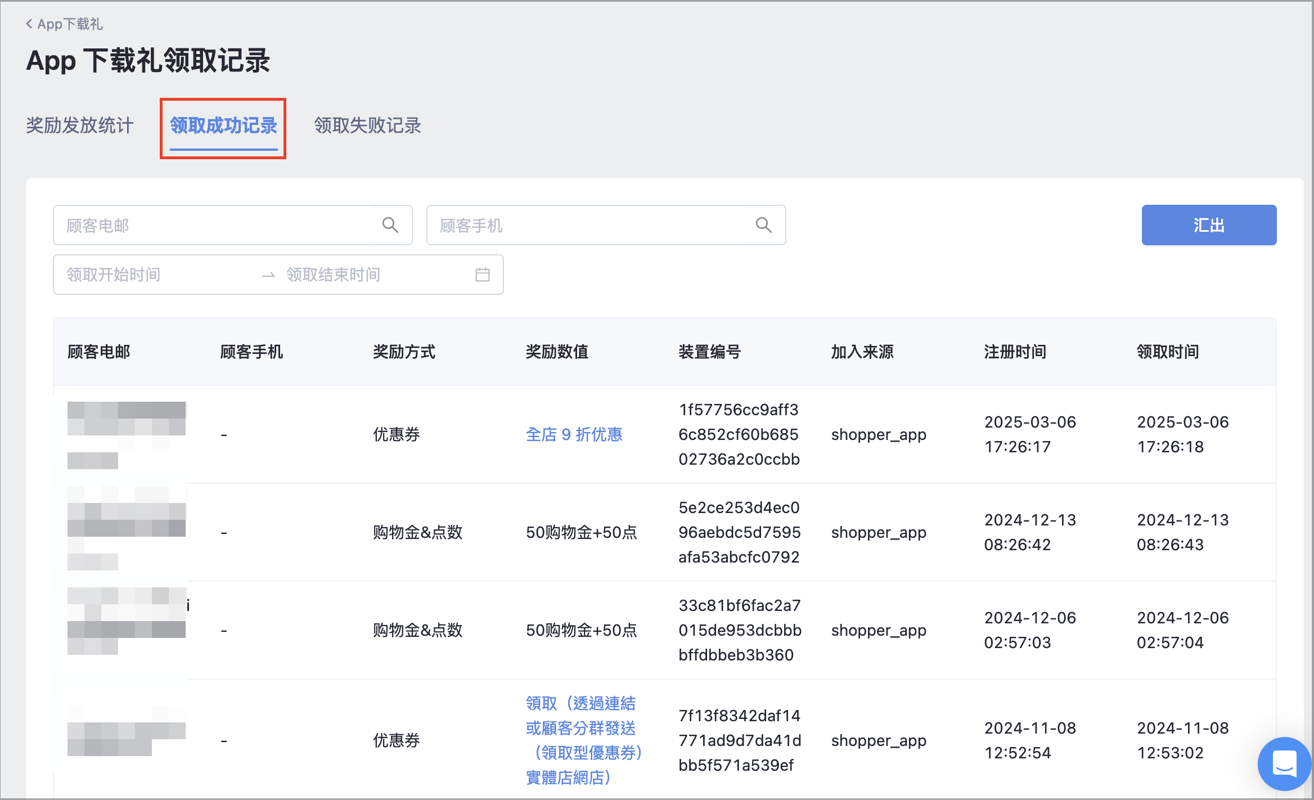Image resolution: width=1314 pixels, height=800 pixels.
Task: Open the 全店 9 折优惠 coupon link
Action: (574, 434)
